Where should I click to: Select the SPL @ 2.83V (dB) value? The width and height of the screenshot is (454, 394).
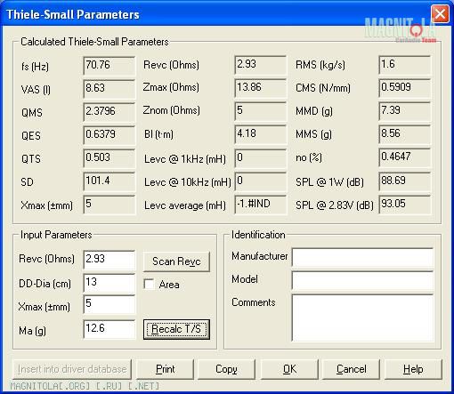pos(405,205)
